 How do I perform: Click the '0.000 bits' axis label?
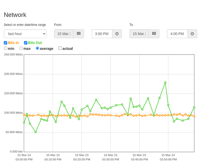pos(16,152)
